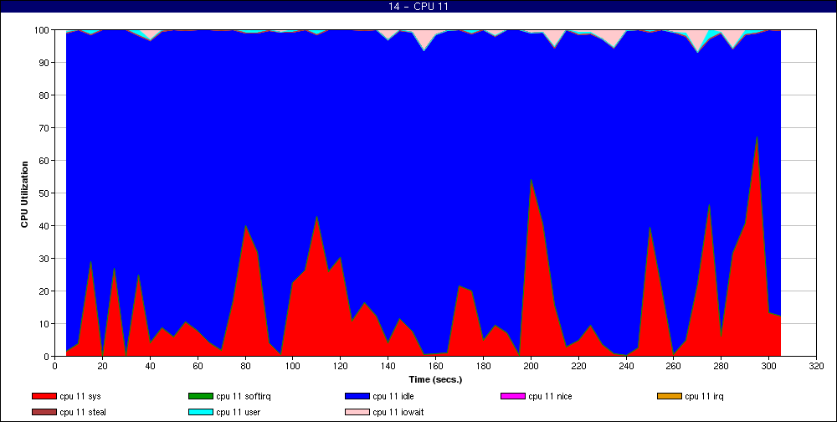Select the 'cpu 11 softirq' legend label
The width and height of the screenshot is (837, 422).
pos(244,396)
